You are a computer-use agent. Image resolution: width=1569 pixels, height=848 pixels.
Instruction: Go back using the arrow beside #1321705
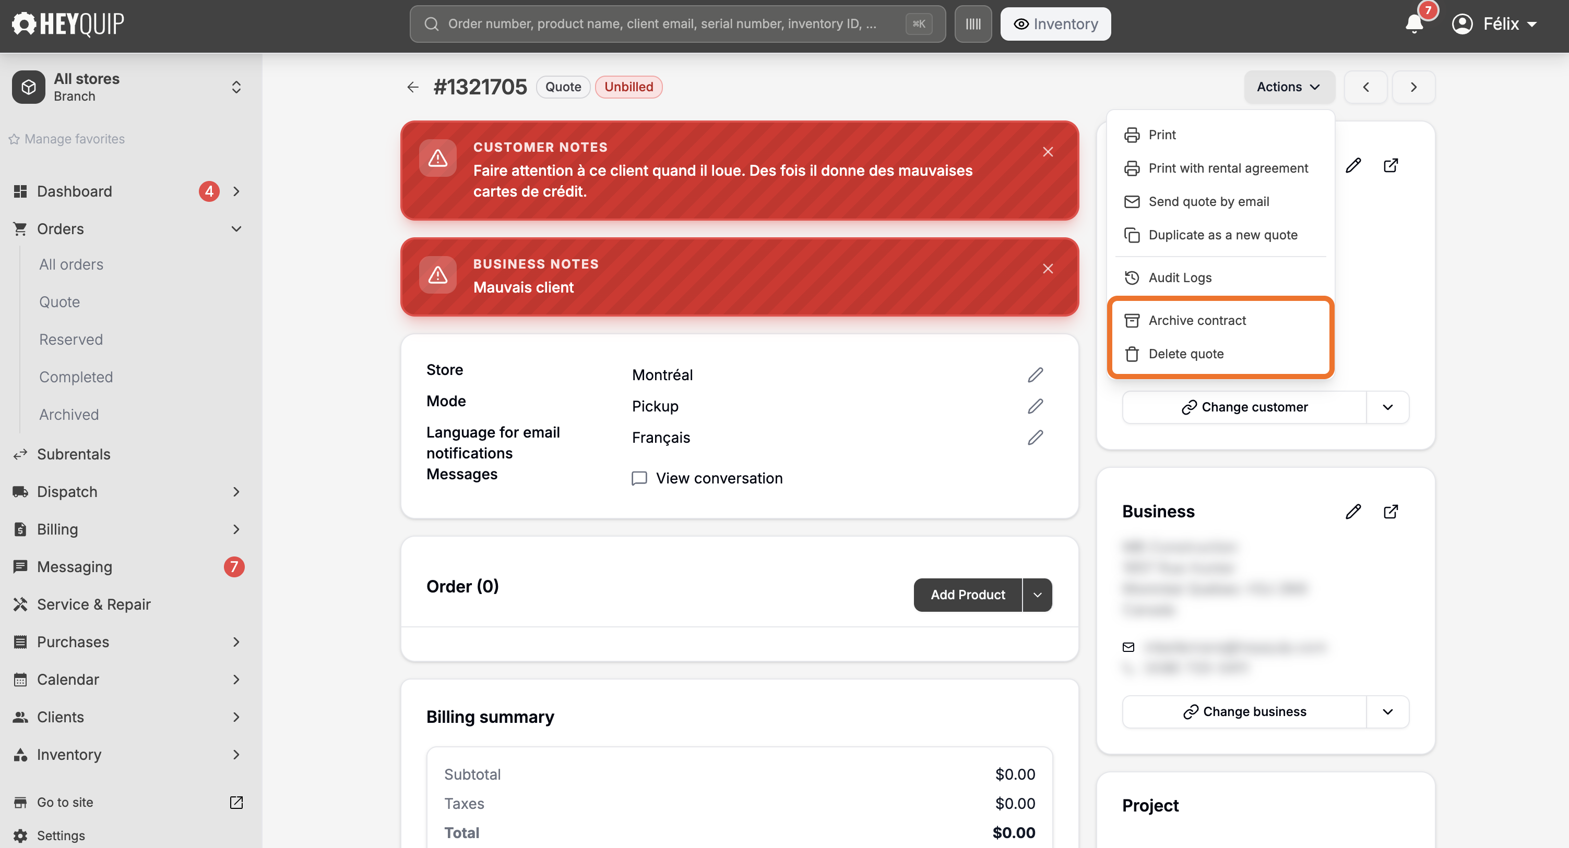pos(413,87)
